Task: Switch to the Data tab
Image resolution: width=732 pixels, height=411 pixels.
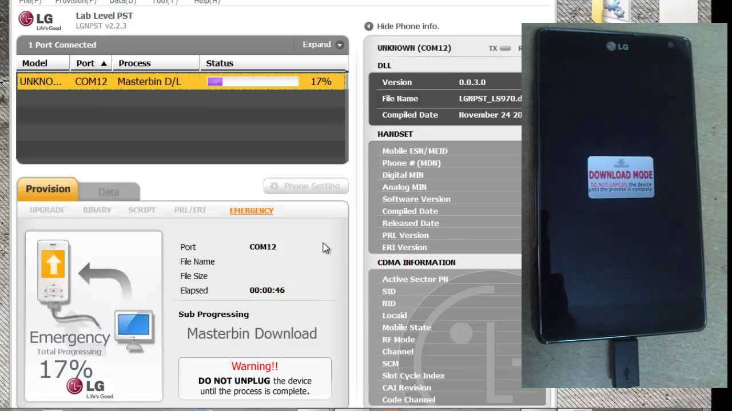Action: (x=109, y=192)
